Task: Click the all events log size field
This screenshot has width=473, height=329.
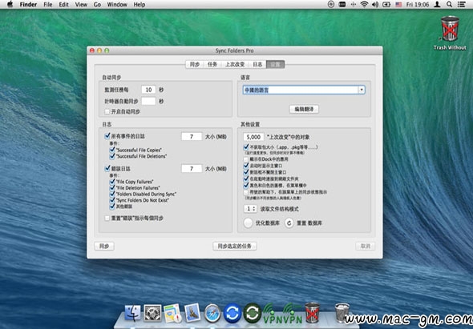Action: point(192,136)
